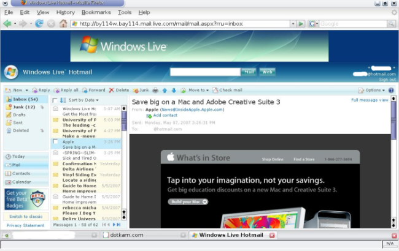Expand the URL history dropdown arrow
The height and width of the screenshot is (251, 399).
293,24
